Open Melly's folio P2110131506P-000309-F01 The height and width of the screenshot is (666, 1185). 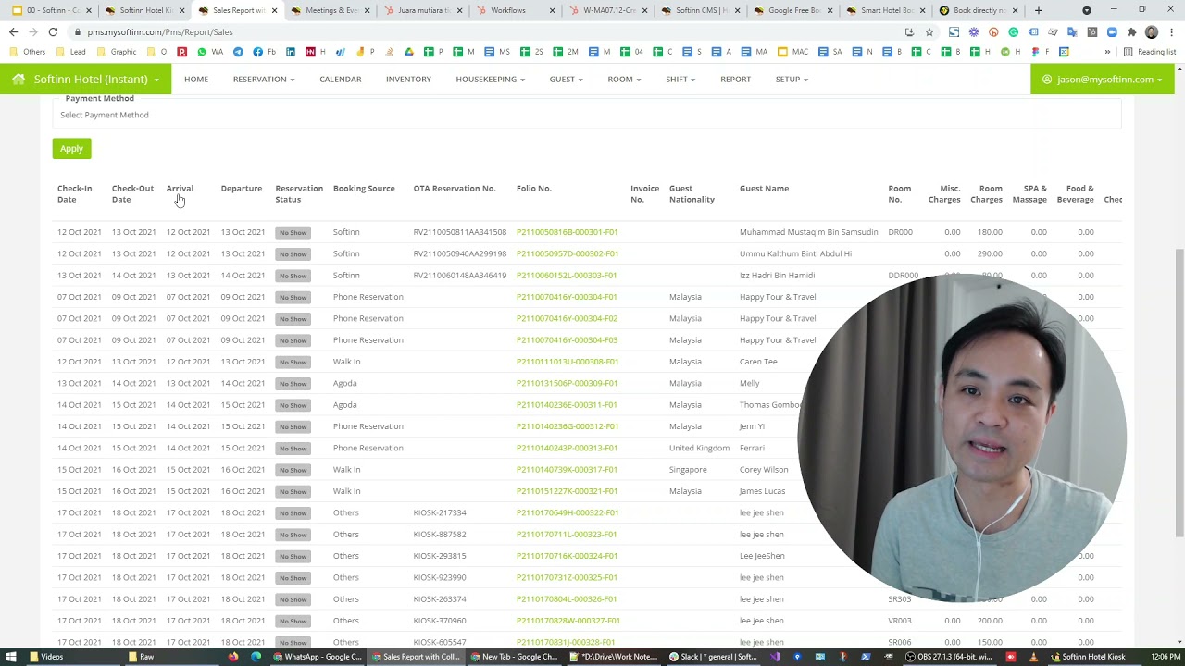tap(567, 383)
